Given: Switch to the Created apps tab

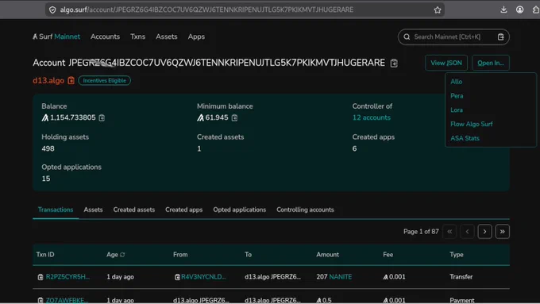Looking at the screenshot, I should [184, 210].
